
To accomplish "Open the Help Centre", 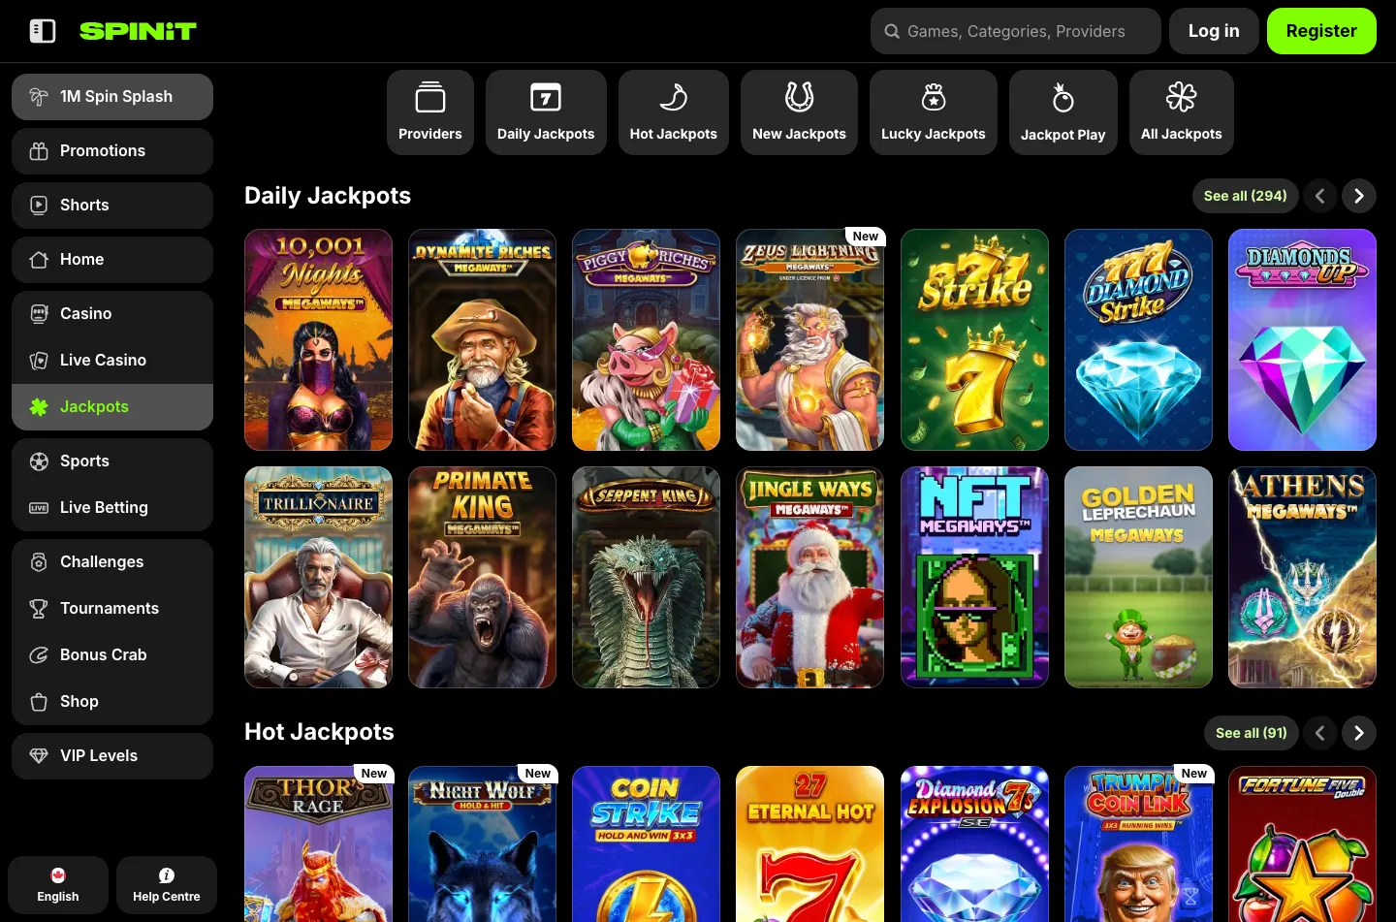I will (x=167, y=885).
